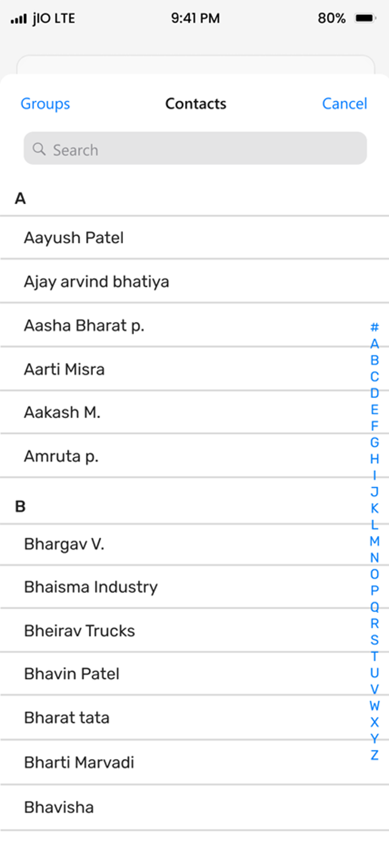Tap the battery icon in status bar
Screen dimensions: 389x843
pos(365,18)
